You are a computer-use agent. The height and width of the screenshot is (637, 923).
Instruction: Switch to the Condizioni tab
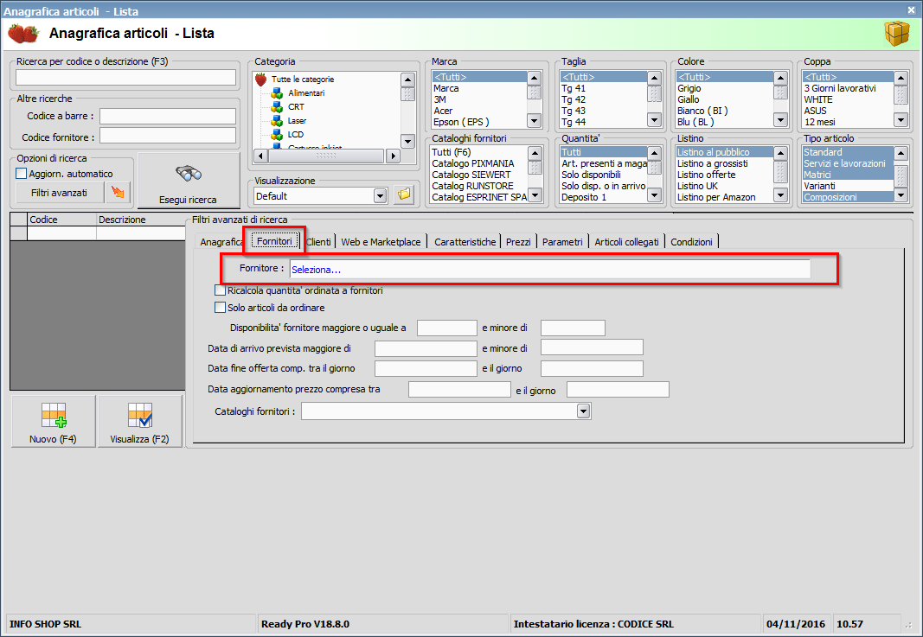tap(691, 242)
